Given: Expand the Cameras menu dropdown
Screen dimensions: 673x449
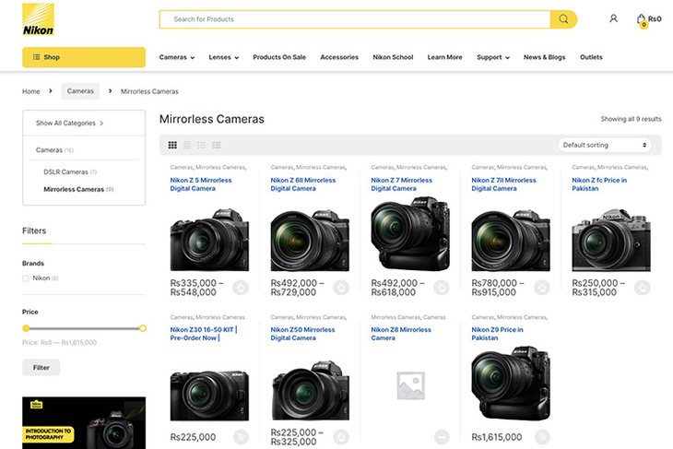Looking at the screenshot, I should coord(177,57).
